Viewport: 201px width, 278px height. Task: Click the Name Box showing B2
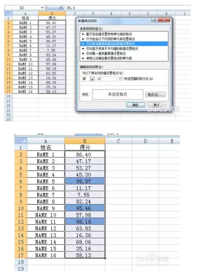point(22,7)
